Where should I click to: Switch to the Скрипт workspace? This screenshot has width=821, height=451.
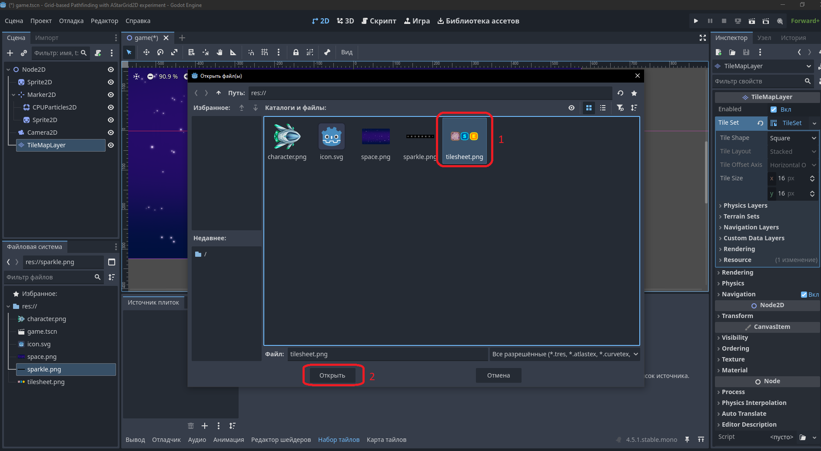pos(379,21)
